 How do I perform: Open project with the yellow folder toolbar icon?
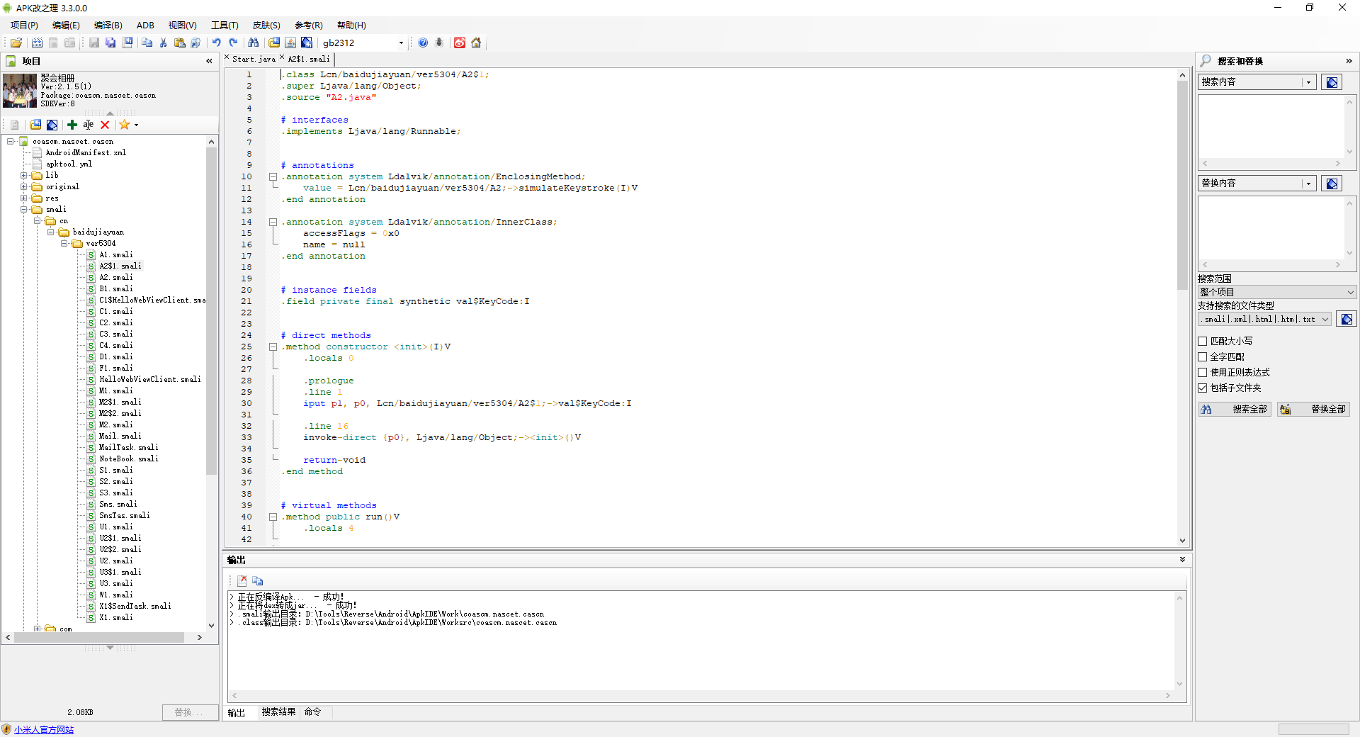tap(16, 43)
